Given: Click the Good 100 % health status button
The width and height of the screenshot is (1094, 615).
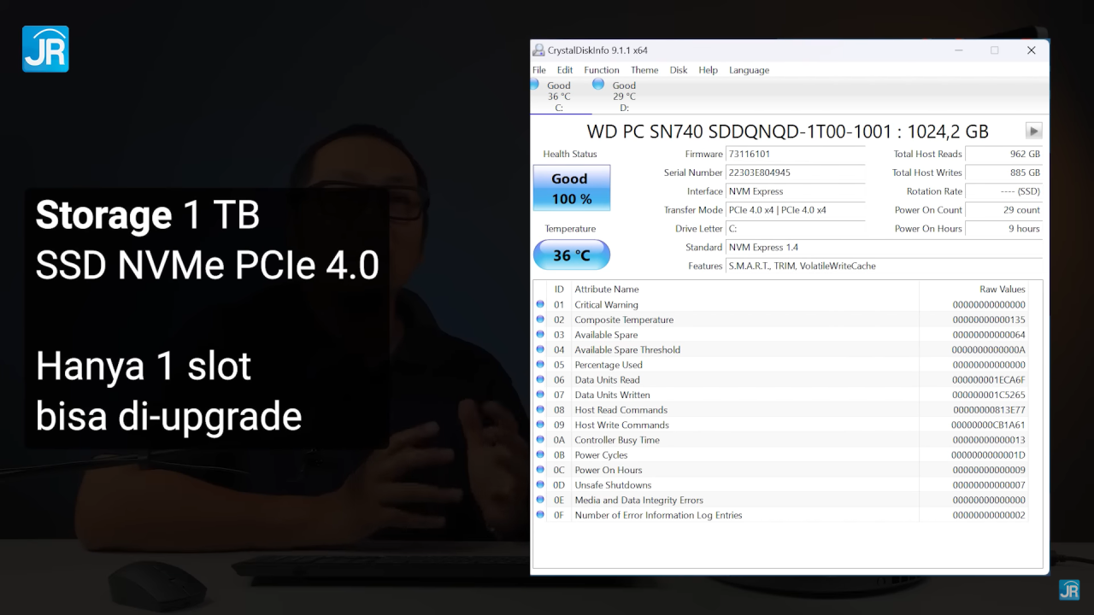Looking at the screenshot, I should coord(571,188).
